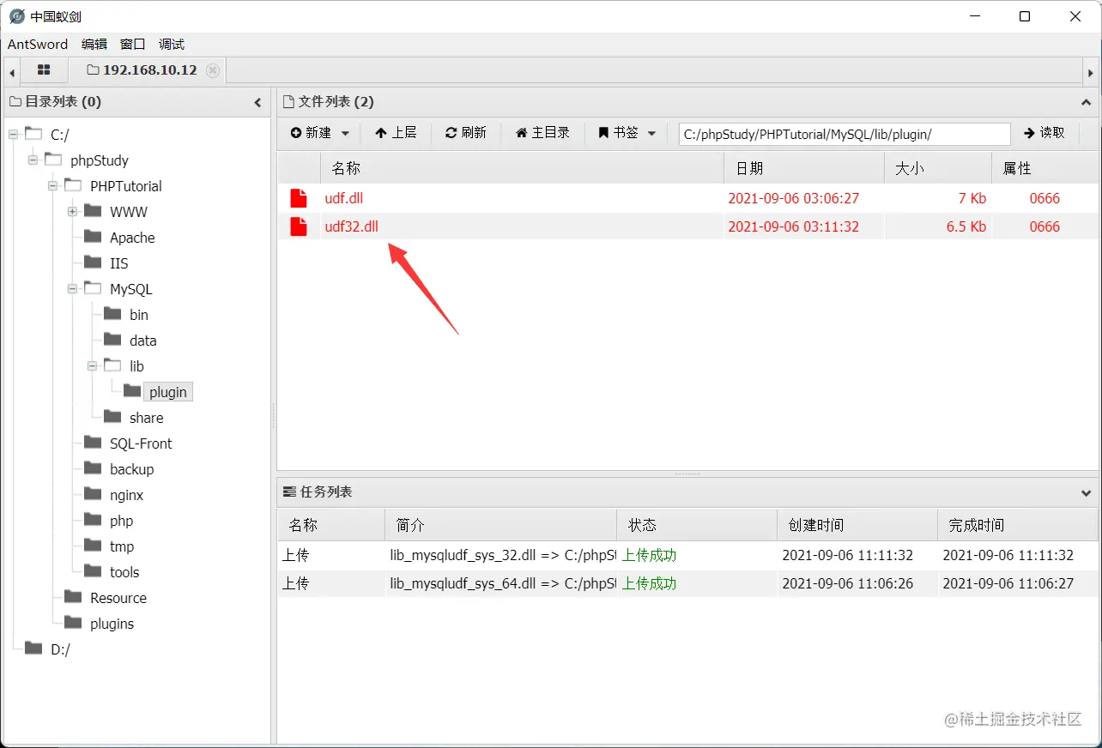Select the Apache folder icon
Screen dimensions: 1102x748
coord(93,237)
